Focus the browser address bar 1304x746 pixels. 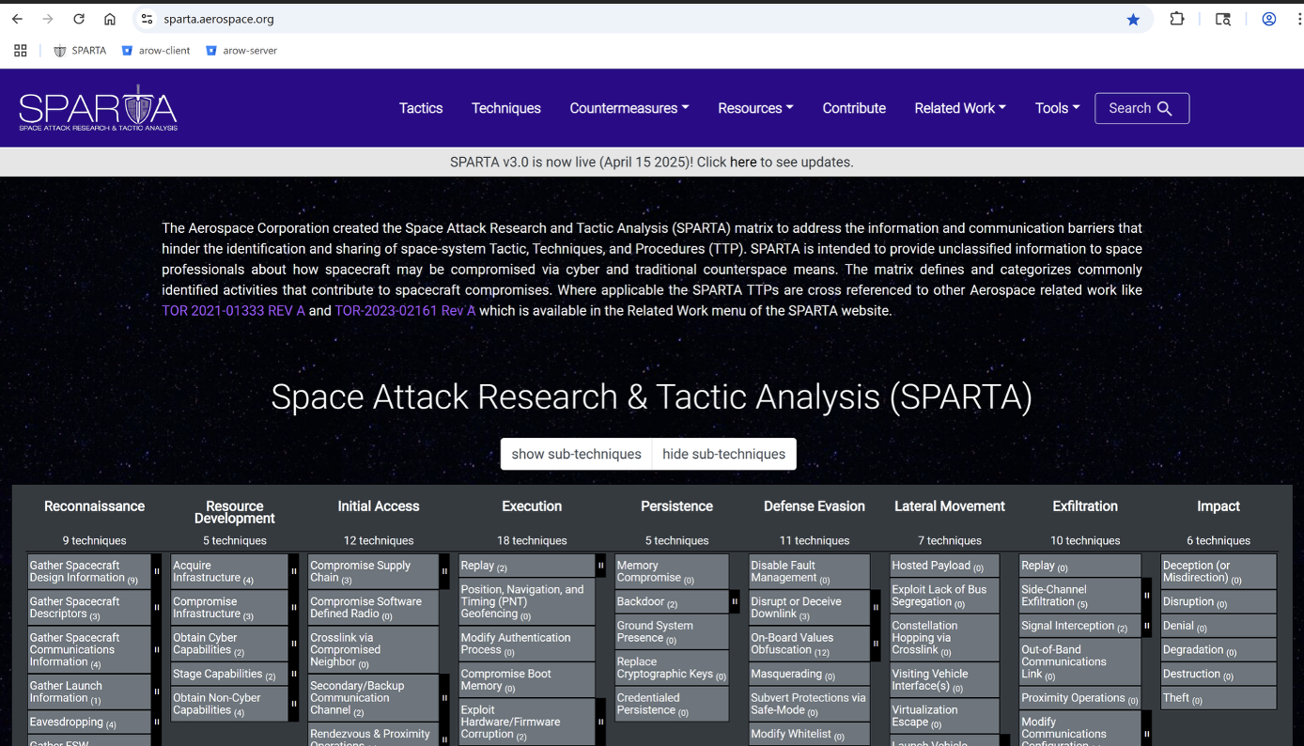639,19
